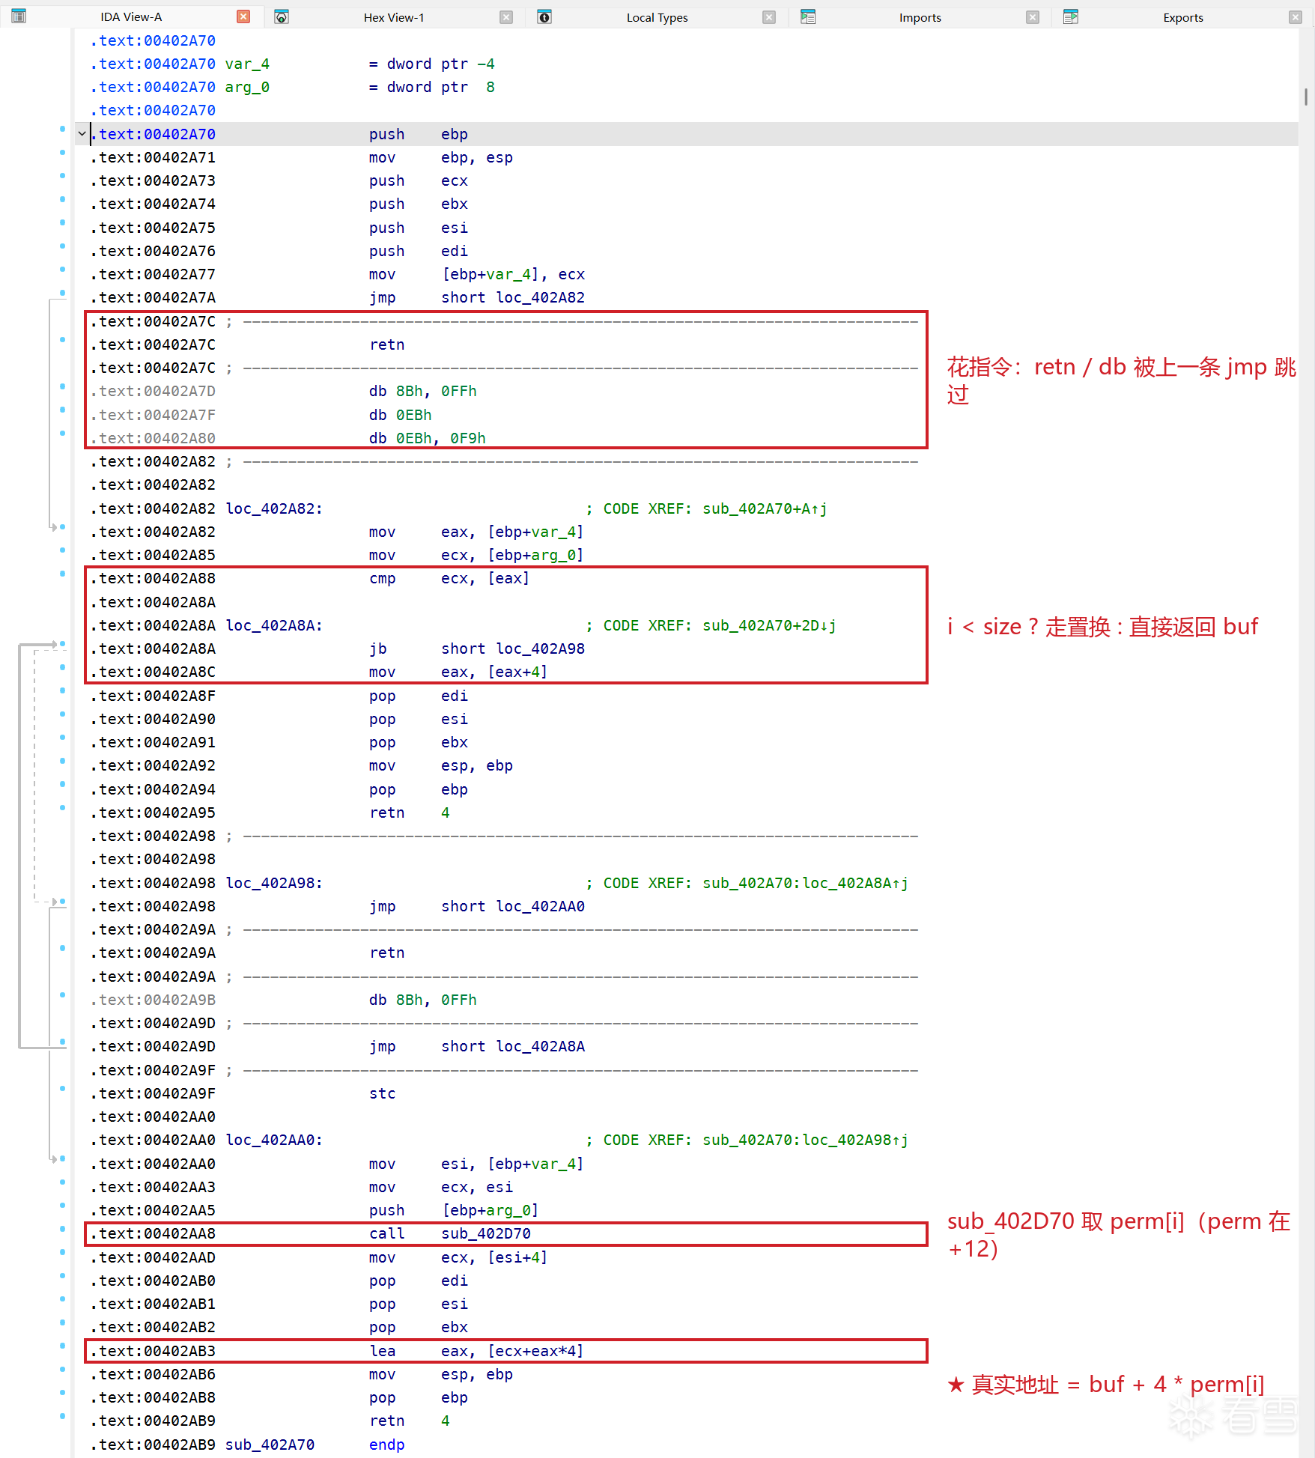
Task: Toggle breakpoint dot at address 00402AB3
Action: [62, 1346]
